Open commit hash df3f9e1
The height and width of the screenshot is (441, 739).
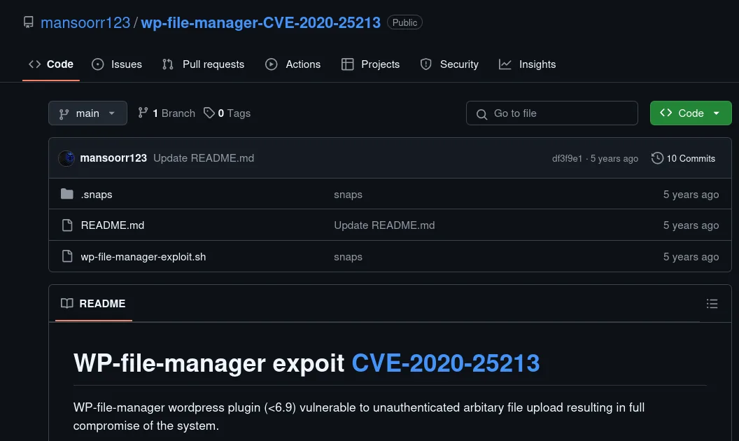click(567, 158)
